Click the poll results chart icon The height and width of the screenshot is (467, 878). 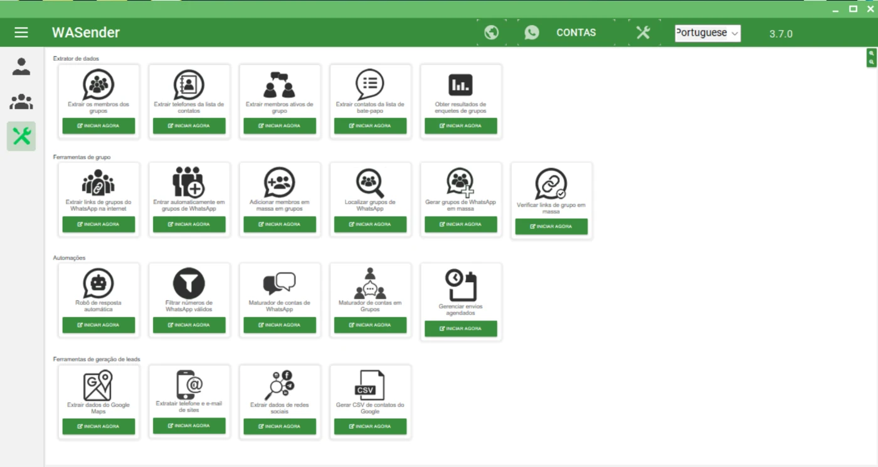pyautogui.click(x=460, y=85)
